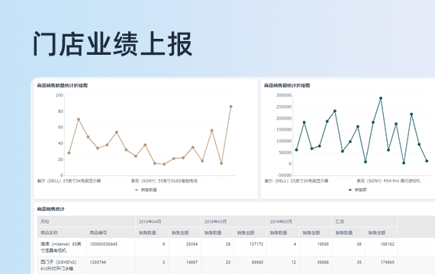Click the 商品销售统计 table title

51,209
